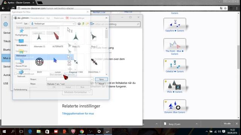The width and height of the screenshot is (241, 135).
Task: Bookmark this page with the star icon
Action: [x=225, y=8]
